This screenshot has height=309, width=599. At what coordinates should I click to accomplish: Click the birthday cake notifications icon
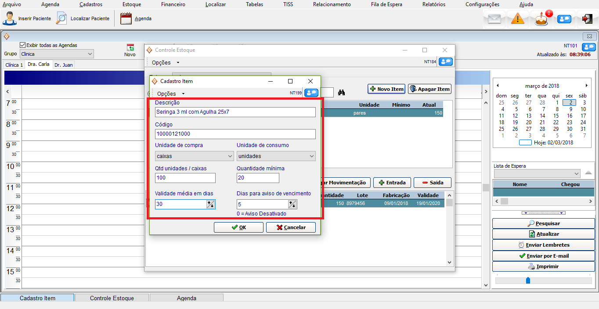coord(541,19)
